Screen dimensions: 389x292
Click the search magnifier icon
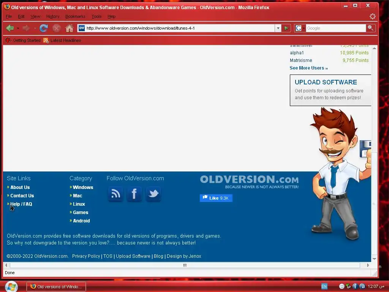pos(370,28)
